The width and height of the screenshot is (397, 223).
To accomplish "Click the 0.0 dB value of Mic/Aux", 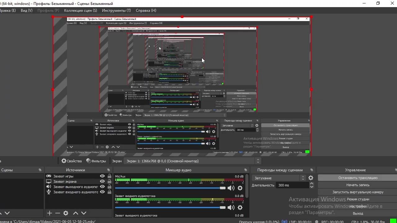I will (x=239, y=177).
